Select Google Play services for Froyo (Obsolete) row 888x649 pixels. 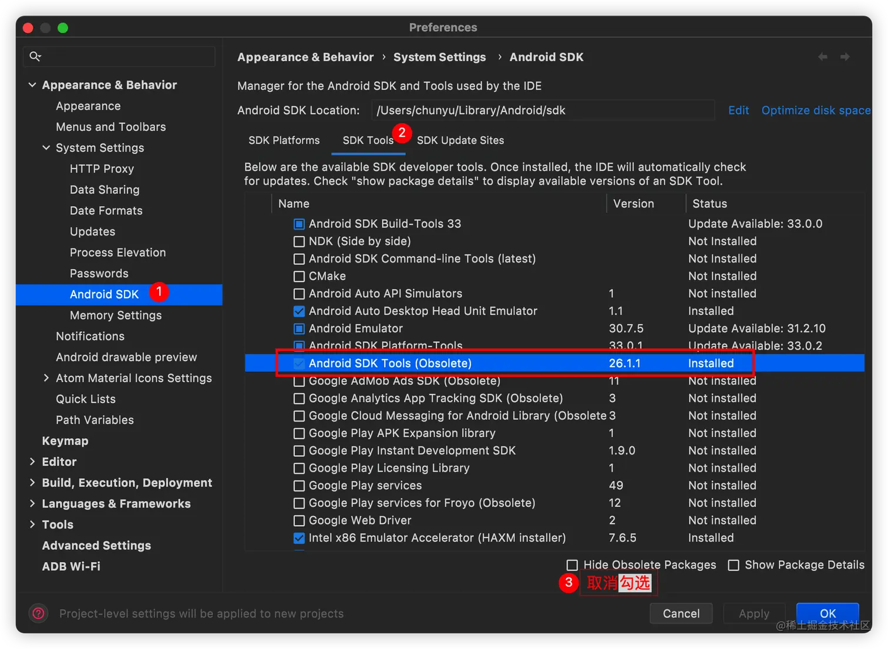pos(554,503)
